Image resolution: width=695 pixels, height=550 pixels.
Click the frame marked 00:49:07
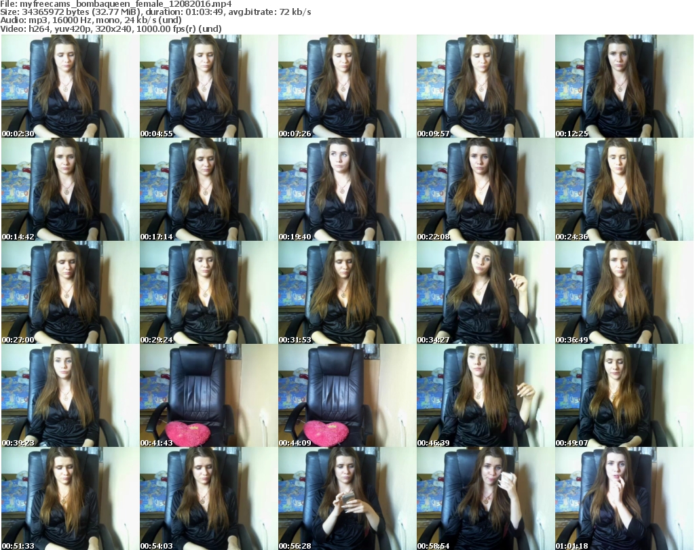click(624, 395)
